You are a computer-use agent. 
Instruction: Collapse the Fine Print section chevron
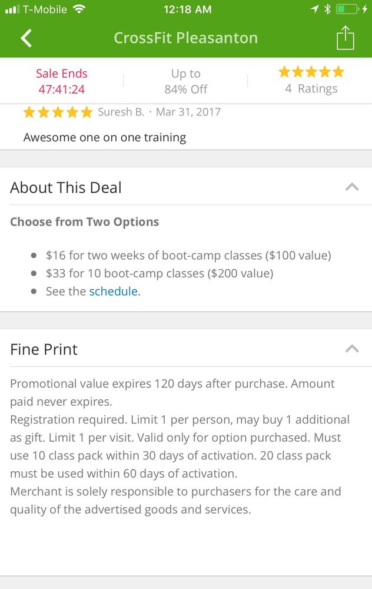352,349
